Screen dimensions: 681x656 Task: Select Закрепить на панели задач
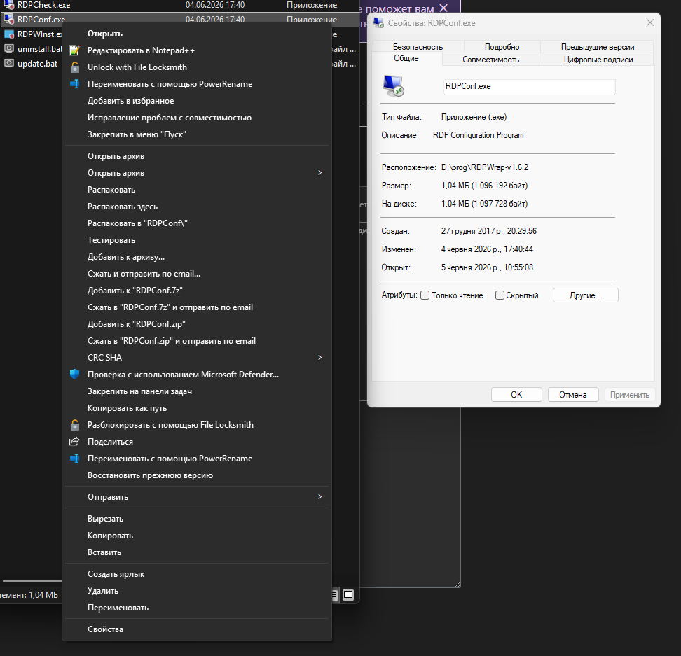click(197, 391)
